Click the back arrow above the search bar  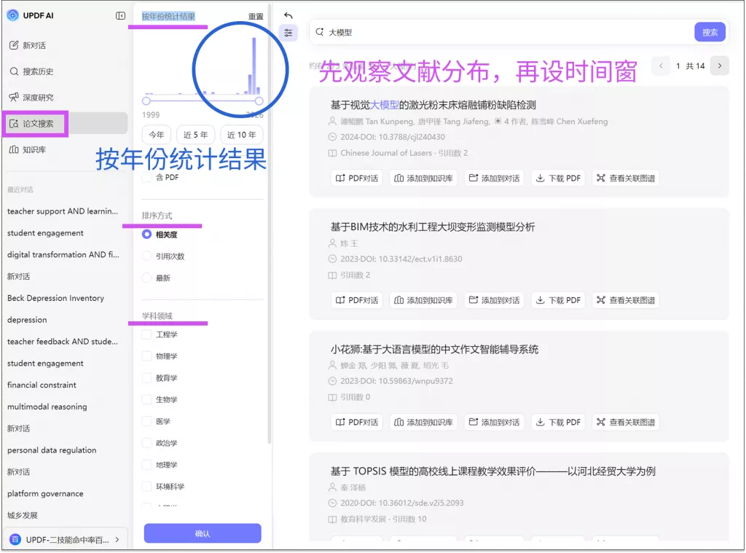tap(288, 15)
